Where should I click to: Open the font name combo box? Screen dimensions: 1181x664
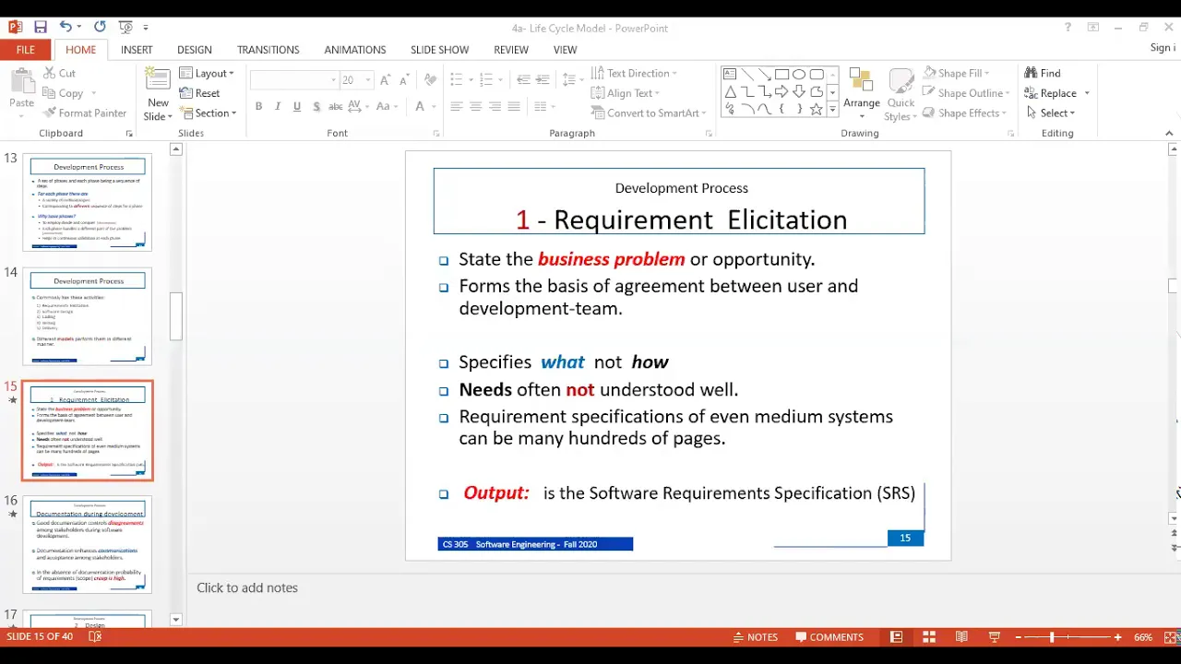[x=293, y=80]
